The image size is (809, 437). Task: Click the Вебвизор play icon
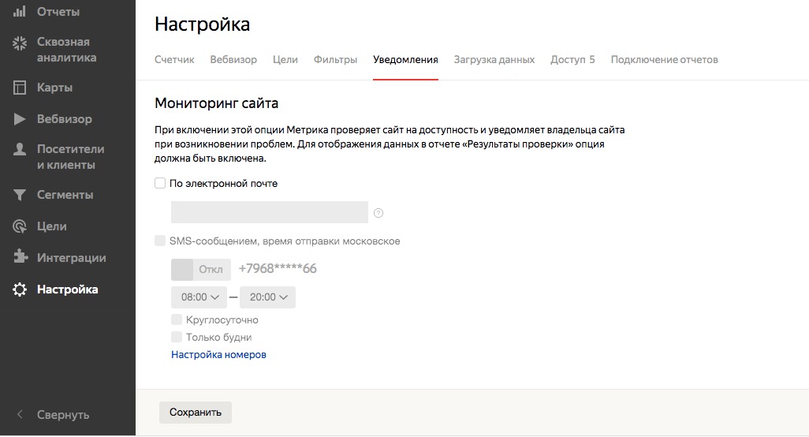coord(20,119)
